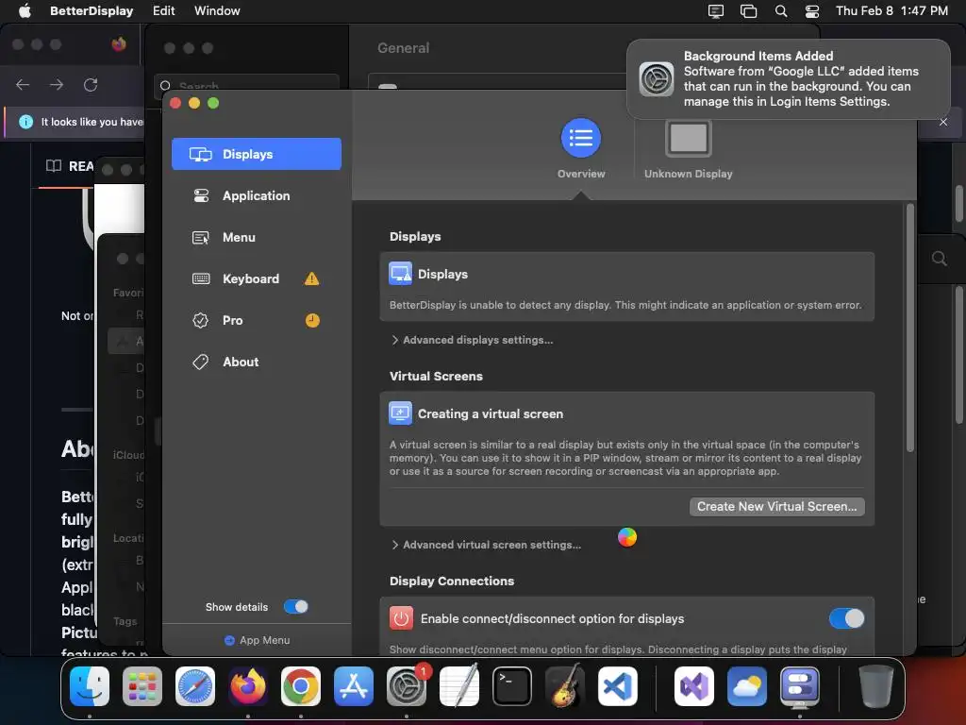
Task: Open the About section
Action: point(257,362)
